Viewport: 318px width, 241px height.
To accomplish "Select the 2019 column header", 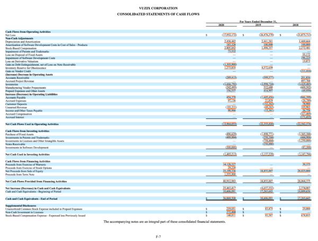I will pos(258,25).
